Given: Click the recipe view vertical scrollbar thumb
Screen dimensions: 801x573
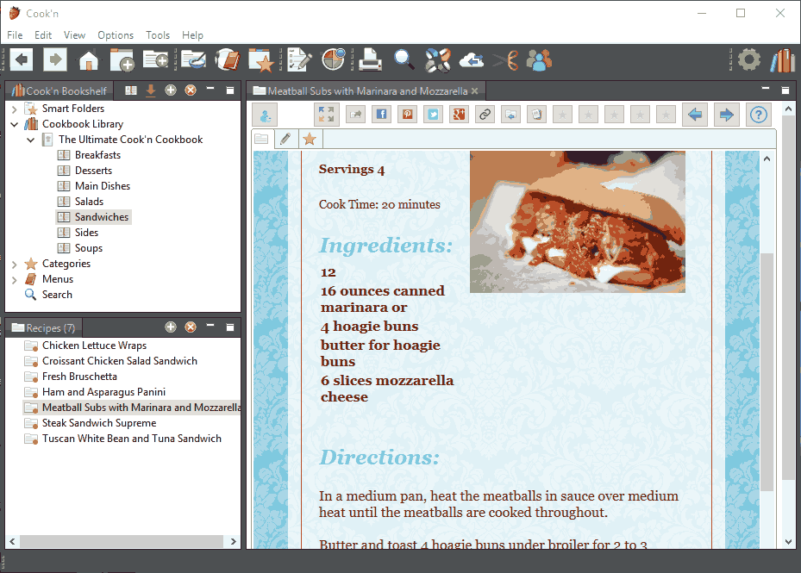Looking at the screenshot, I should click(x=767, y=371).
